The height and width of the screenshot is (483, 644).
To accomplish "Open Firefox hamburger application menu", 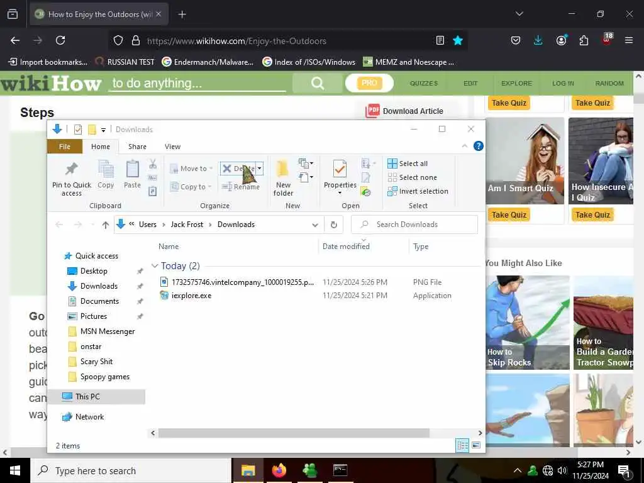I will point(629,40).
